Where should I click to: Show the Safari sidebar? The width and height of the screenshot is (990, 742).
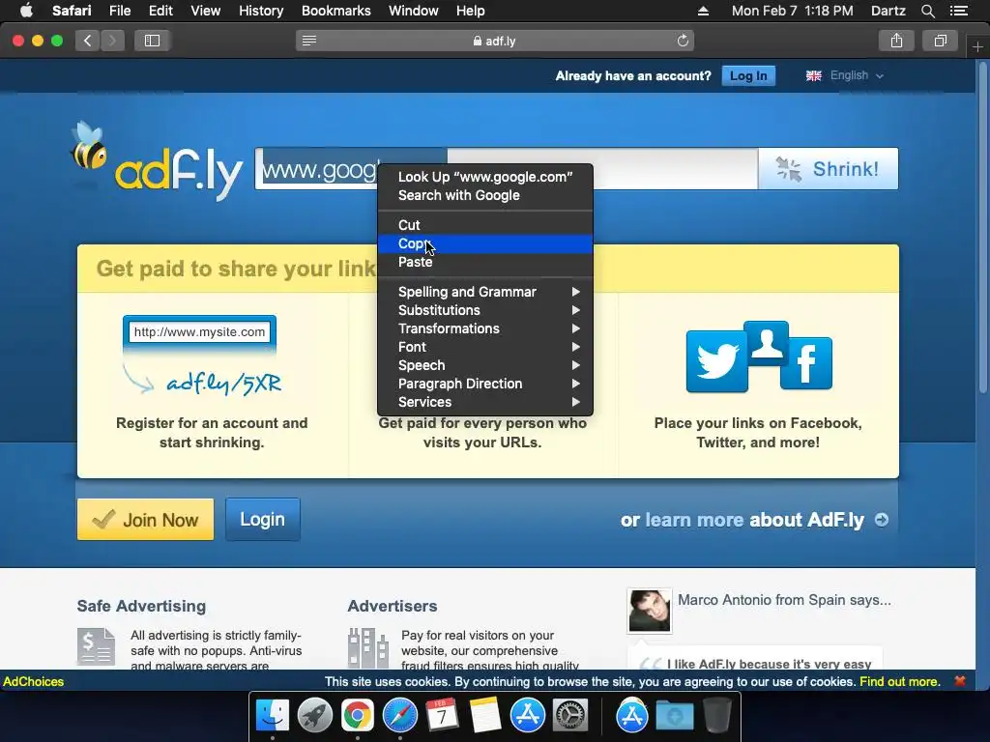(x=152, y=41)
